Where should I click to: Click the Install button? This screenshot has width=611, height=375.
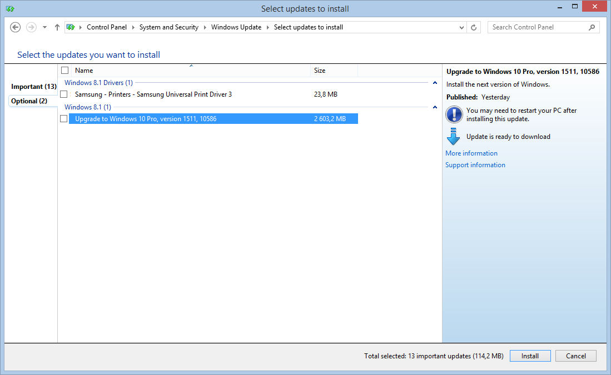530,356
